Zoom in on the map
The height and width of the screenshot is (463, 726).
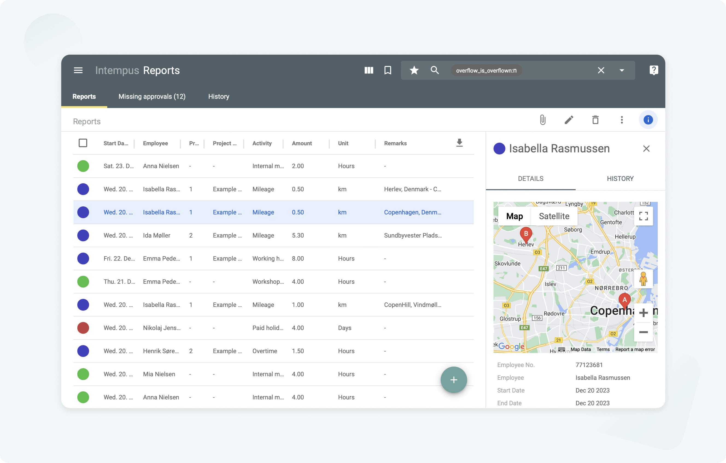[643, 313]
